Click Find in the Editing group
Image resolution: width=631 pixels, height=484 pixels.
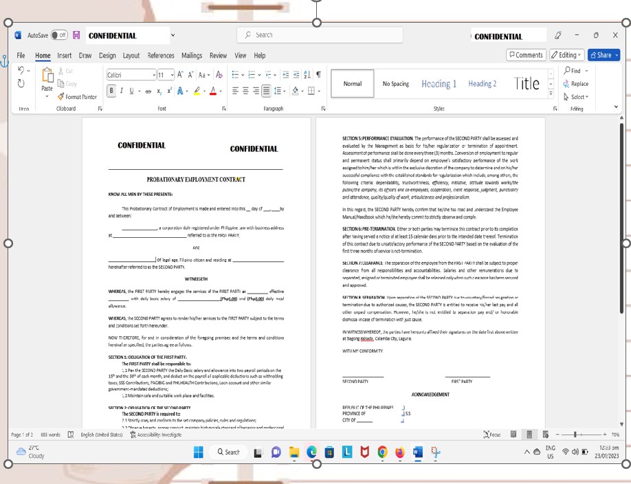point(573,70)
